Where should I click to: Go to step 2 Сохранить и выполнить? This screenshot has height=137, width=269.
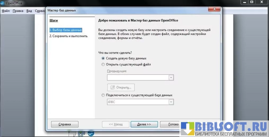(x=68, y=36)
